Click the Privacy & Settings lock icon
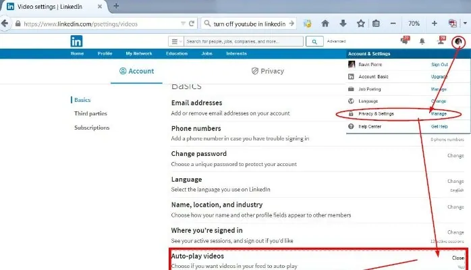Screen dimensions: 471x270 coord(351,113)
